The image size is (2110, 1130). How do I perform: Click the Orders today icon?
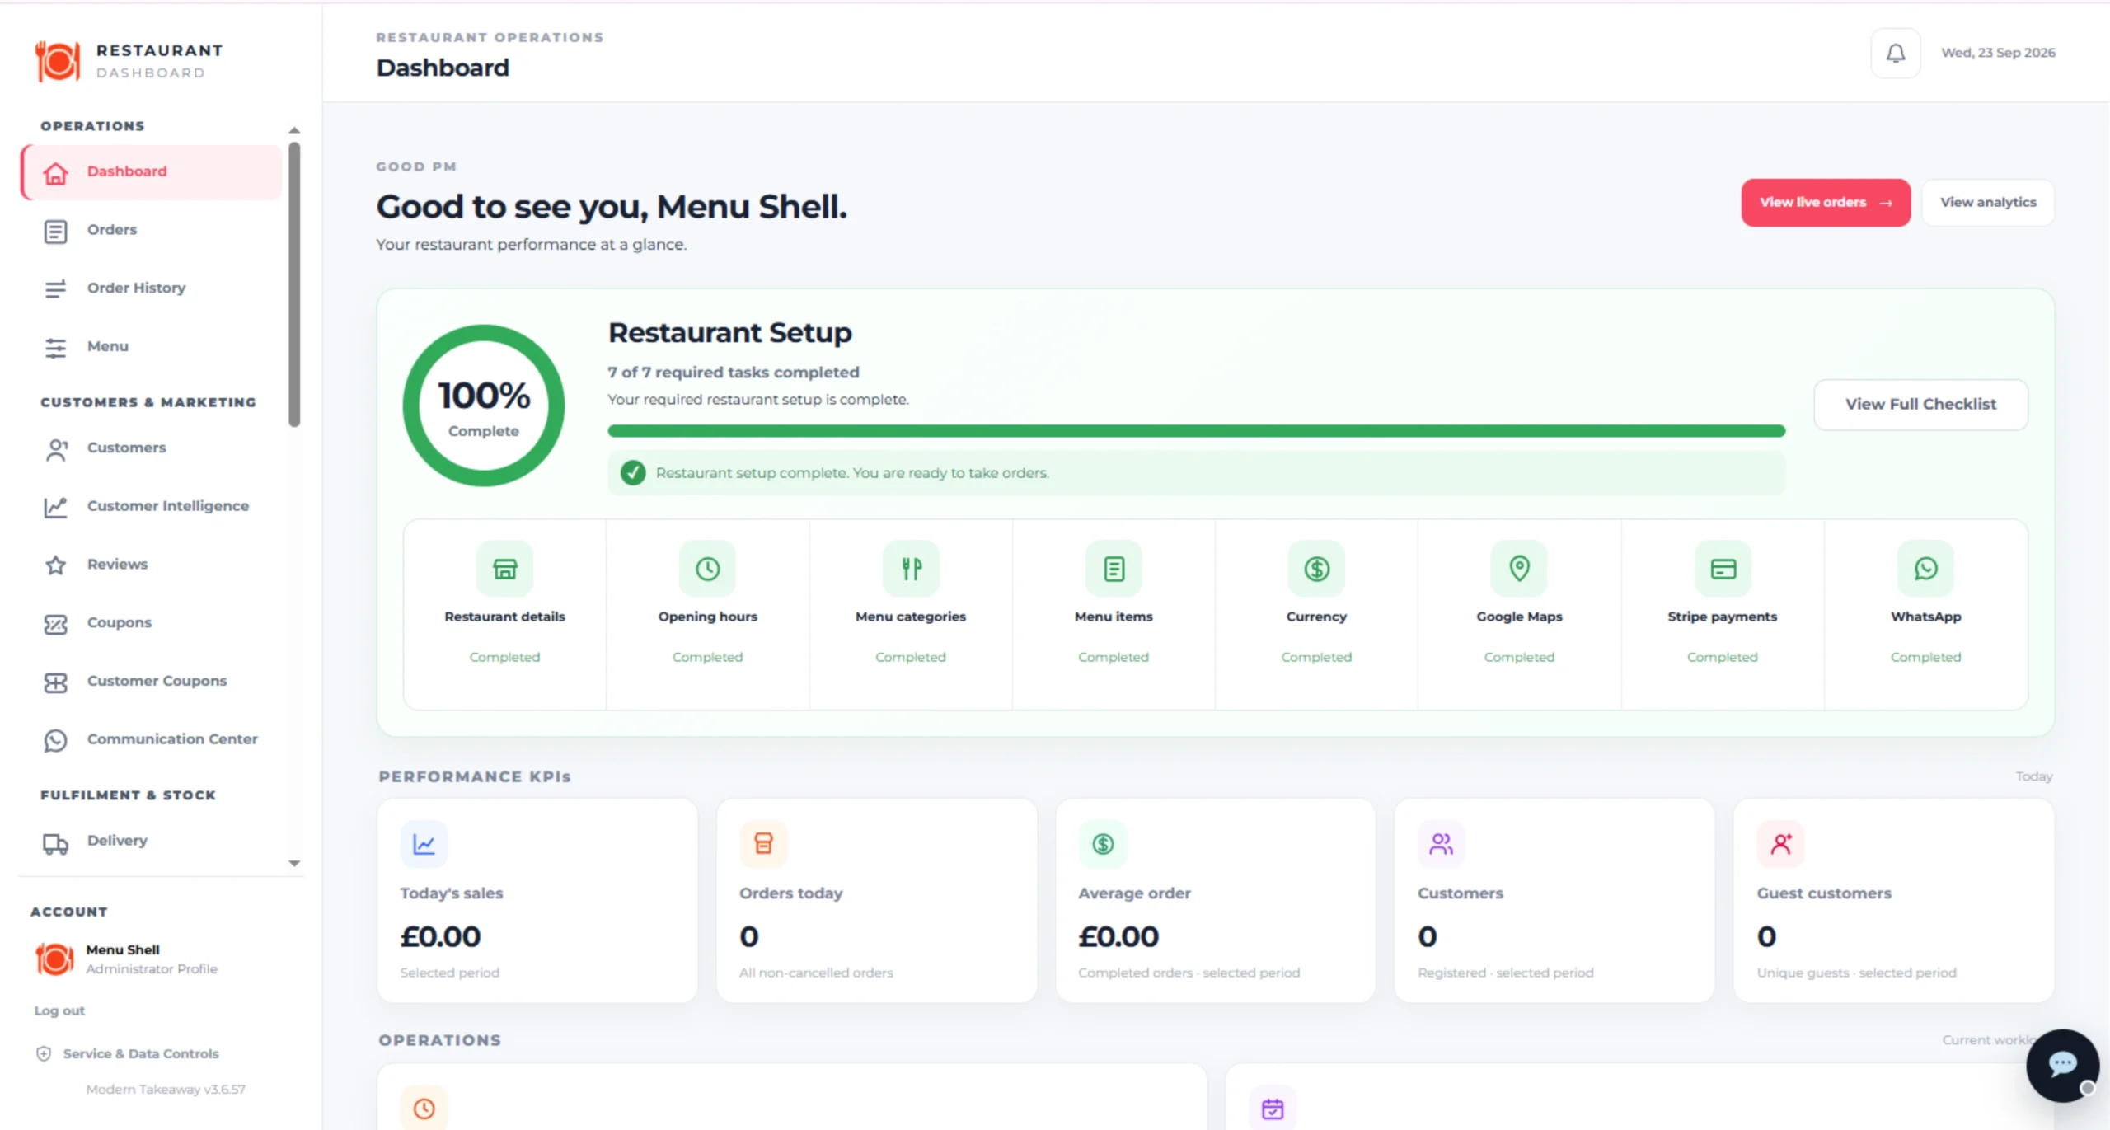763,843
